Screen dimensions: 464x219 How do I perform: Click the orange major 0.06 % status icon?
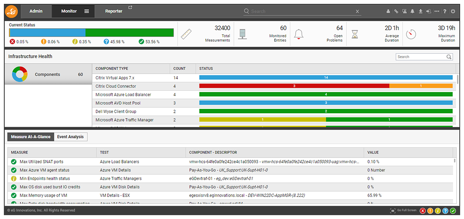44,42
